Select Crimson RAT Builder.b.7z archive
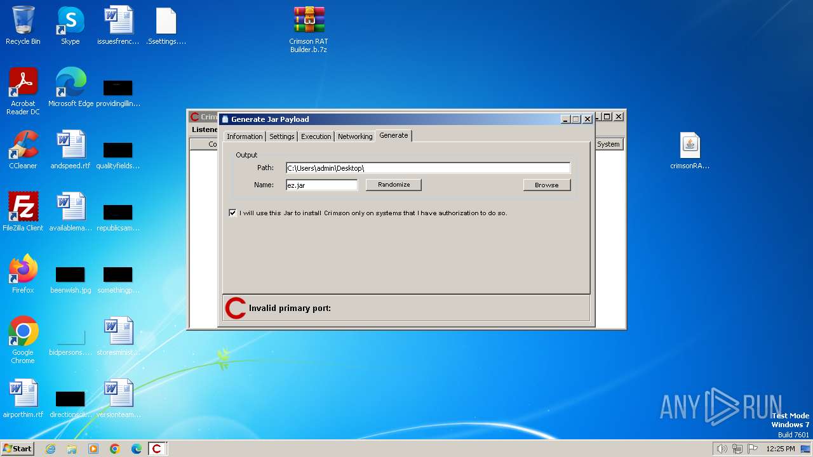Image resolution: width=813 pixels, height=457 pixels. coord(309,30)
